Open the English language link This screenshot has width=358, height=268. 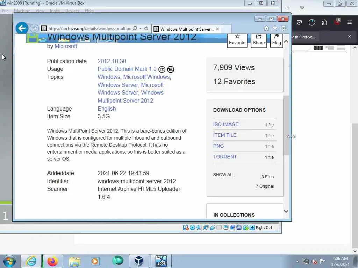(107, 109)
